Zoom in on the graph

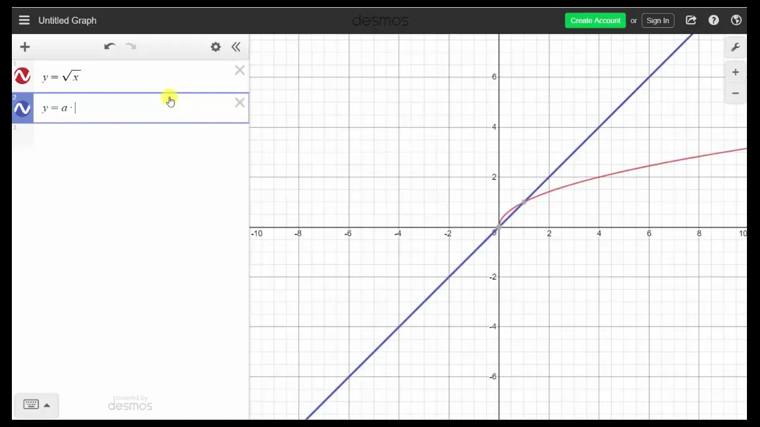[735, 72]
